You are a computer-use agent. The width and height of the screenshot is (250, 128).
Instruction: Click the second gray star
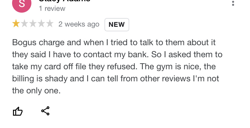[24, 24]
